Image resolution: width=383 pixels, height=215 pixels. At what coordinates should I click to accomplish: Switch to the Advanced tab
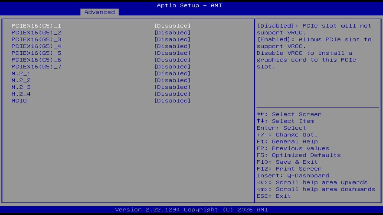[99, 12]
